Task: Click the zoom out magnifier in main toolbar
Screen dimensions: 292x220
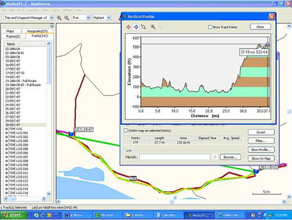Action: tap(67, 18)
